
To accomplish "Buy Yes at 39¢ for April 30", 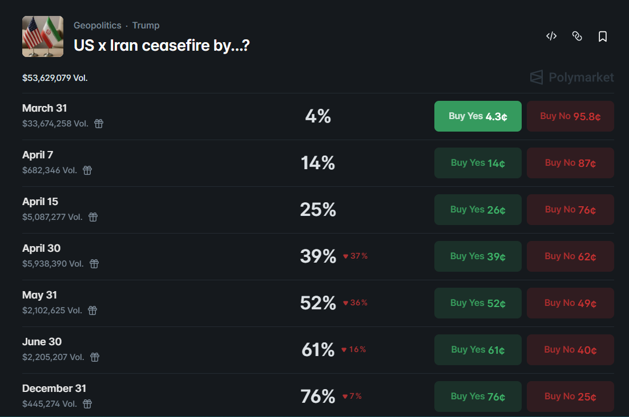I will 478,256.
